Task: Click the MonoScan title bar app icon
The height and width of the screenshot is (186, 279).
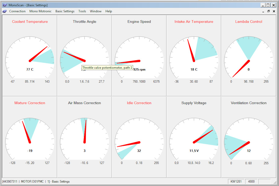Action: tap(5, 5)
